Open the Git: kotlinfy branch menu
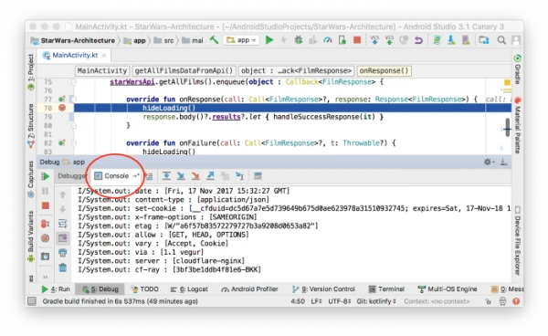This screenshot has width=548, height=336. tap(376, 301)
